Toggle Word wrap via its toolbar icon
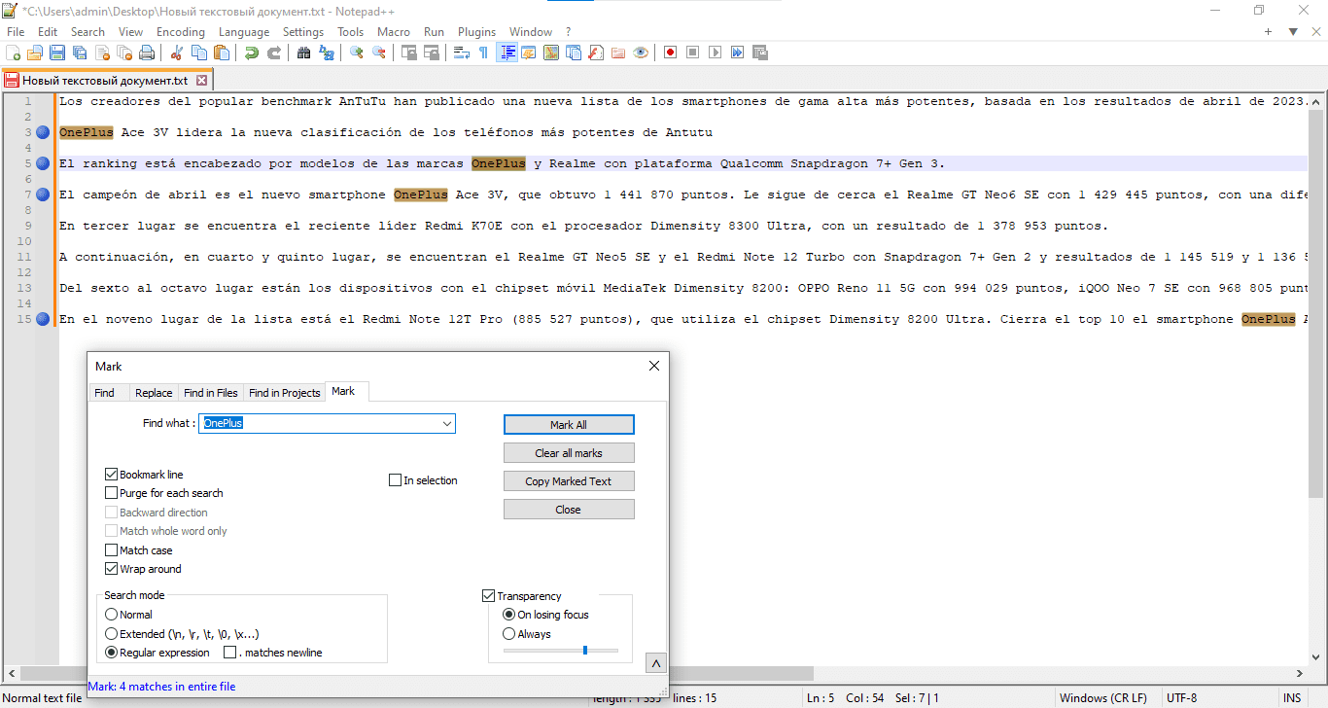The height and width of the screenshot is (708, 1328). tap(462, 53)
